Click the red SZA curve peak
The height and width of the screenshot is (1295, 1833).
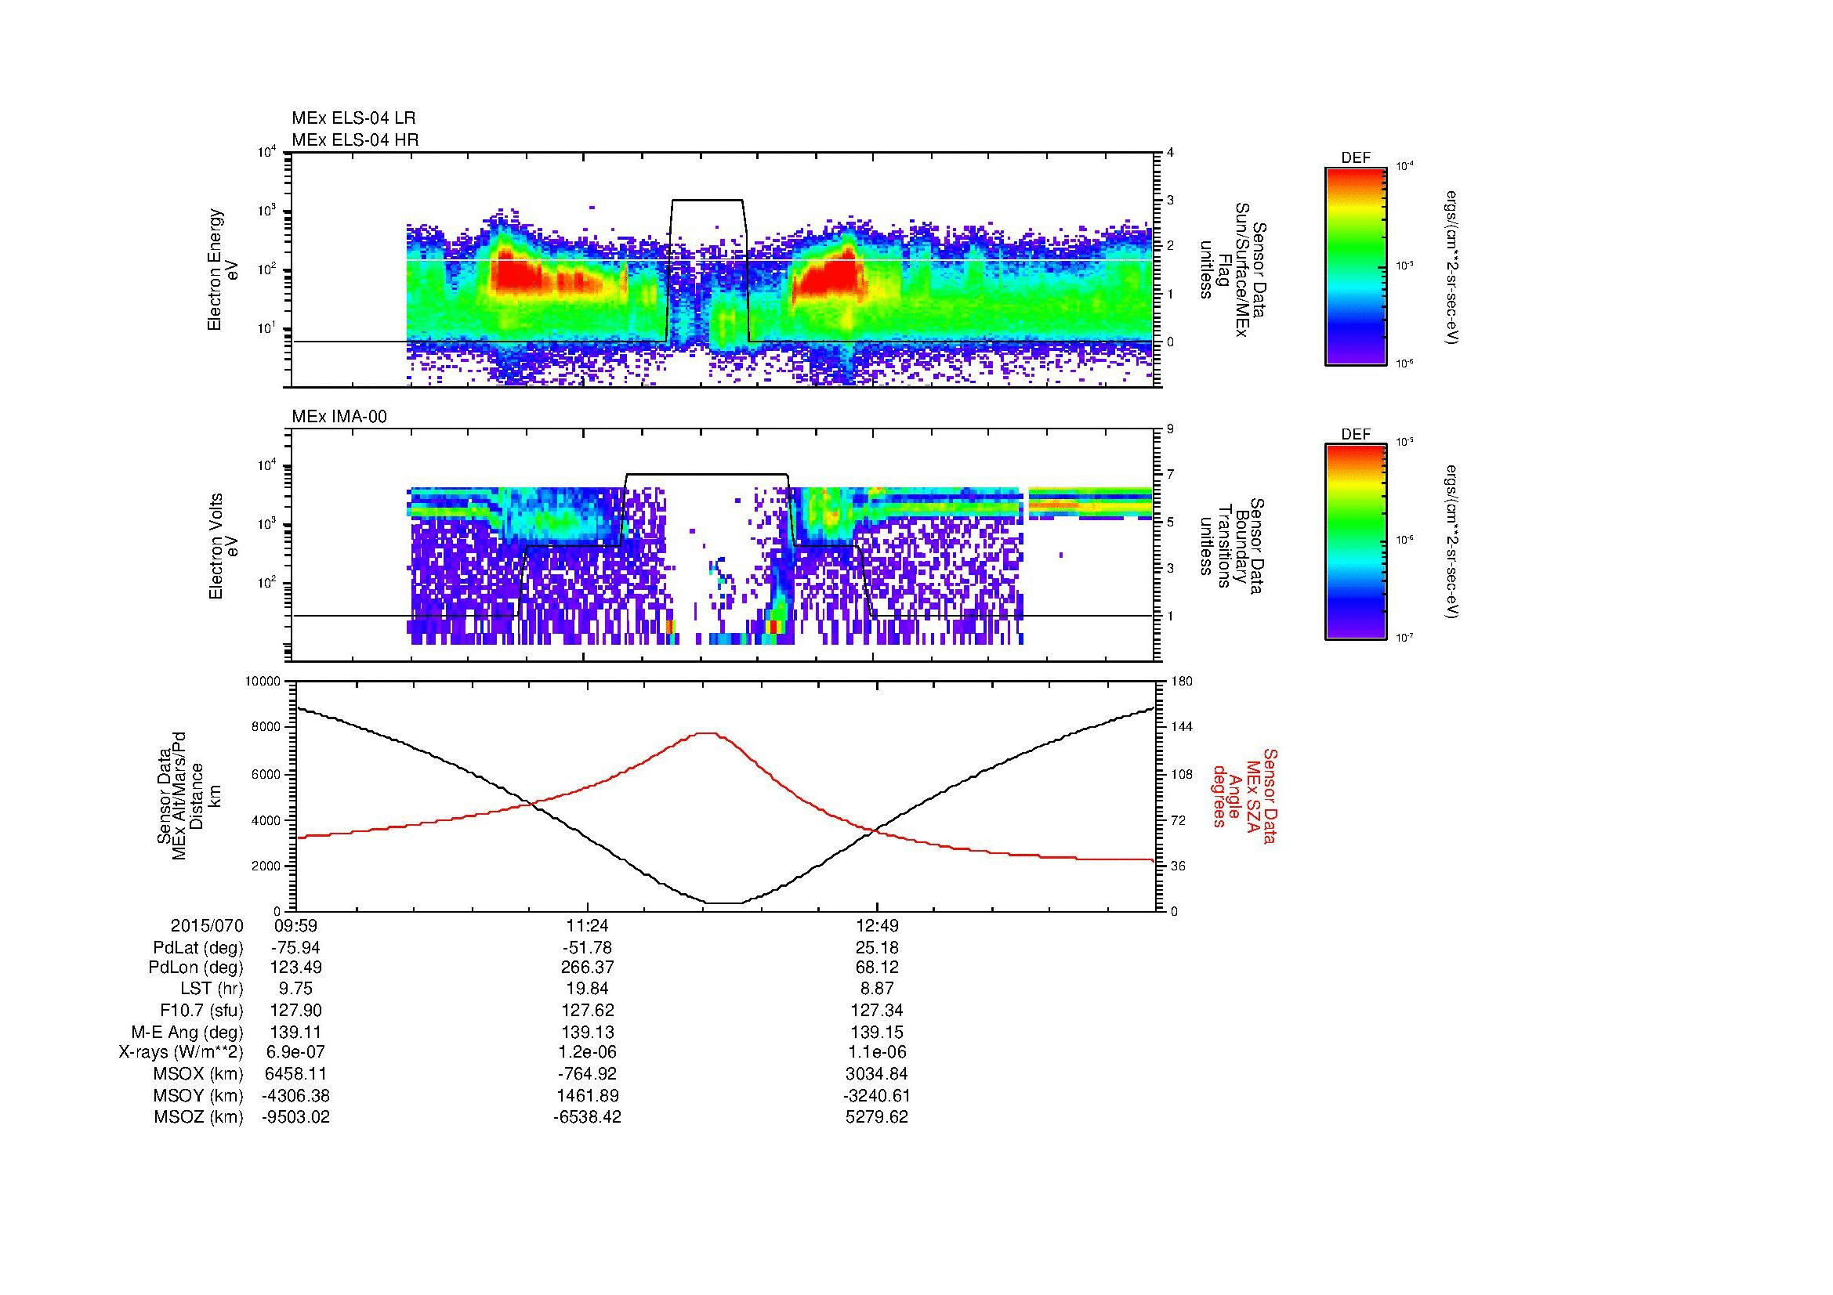click(x=707, y=733)
